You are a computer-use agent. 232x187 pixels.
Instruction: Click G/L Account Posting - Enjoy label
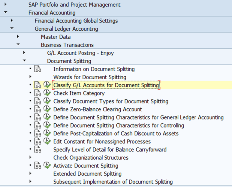(x=80, y=53)
